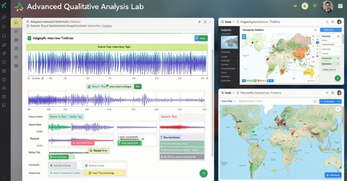Open blue dropdown button in lower map window
Viewport: 347px width, 181px height.
tap(330, 101)
